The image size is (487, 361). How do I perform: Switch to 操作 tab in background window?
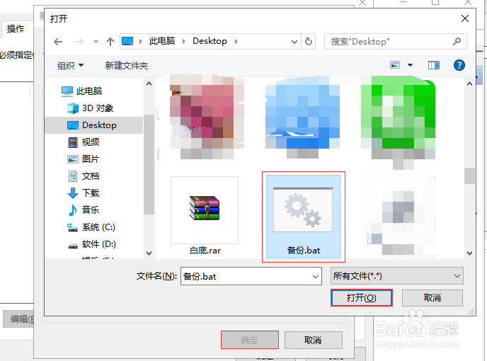click(x=16, y=29)
